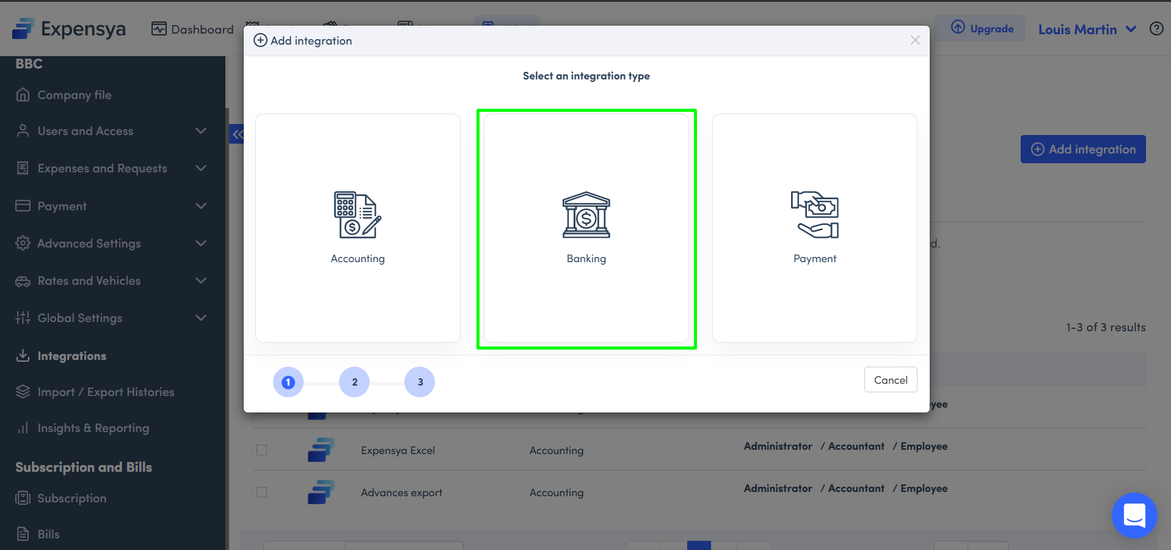Open the live chat support bubble
The image size is (1171, 550).
click(1134, 515)
